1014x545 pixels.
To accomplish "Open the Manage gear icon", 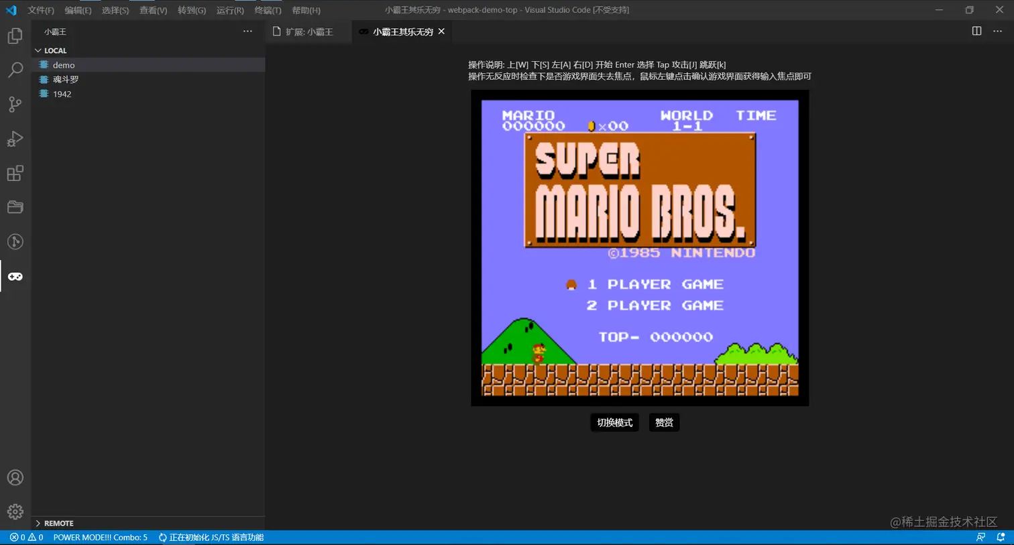I will click(x=15, y=511).
